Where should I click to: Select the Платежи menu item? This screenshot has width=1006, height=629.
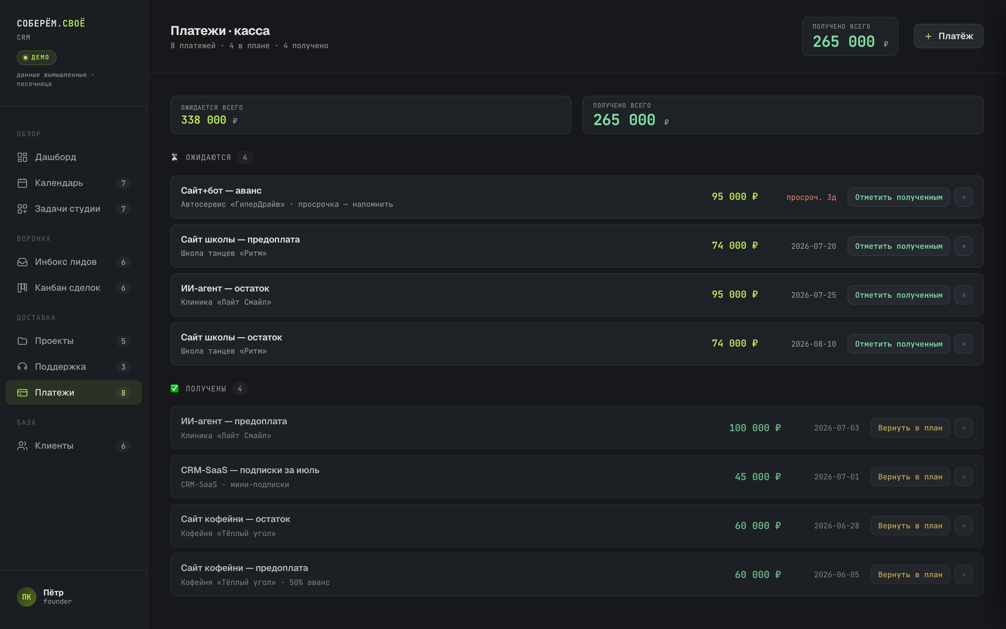pyautogui.click(x=74, y=393)
